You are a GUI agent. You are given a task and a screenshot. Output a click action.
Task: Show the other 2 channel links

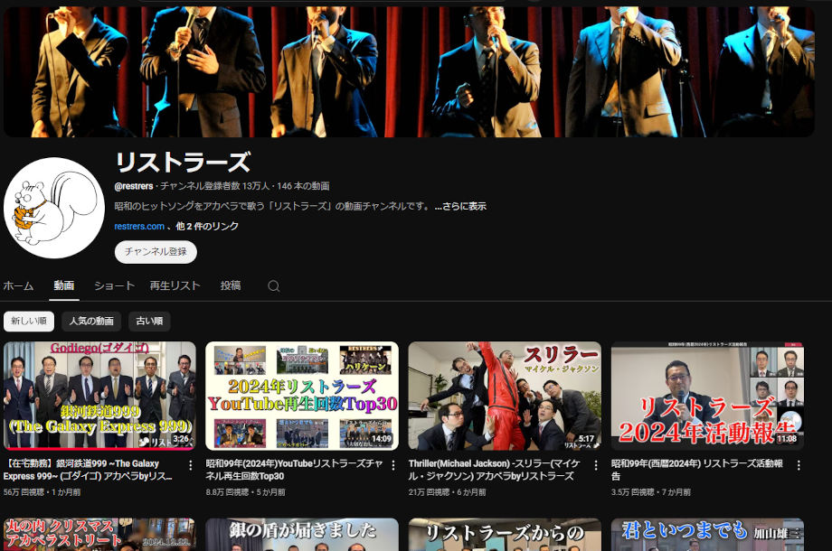coord(206,226)
